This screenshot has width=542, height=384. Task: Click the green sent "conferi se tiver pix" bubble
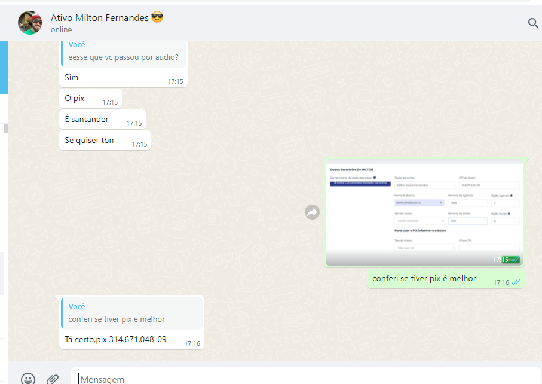pyautogui.click(x=424, y=278)
